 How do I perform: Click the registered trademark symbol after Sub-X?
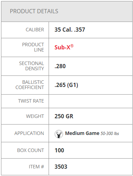(72, 46)
